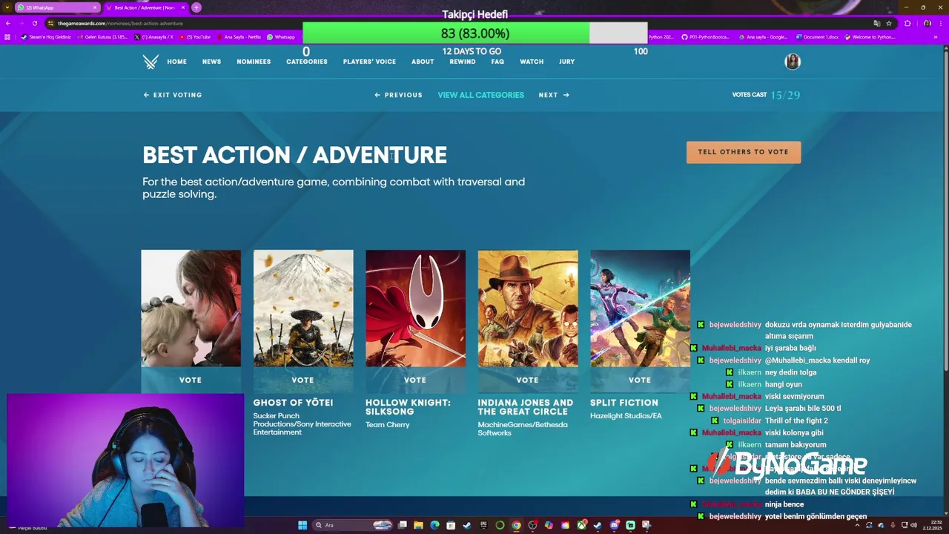This screenshot has width=949, height=534.
Task: Vote for Death Stranding 2 (first card)
Action: pyautogui.click(x=191, y=380)
